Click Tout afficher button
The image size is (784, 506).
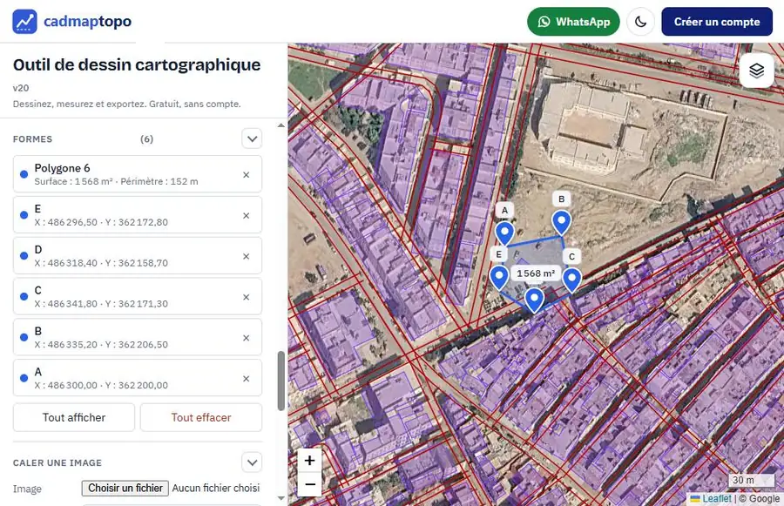pos(74,417)
